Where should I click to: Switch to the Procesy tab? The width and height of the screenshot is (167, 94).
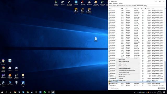click(x=111, y=6)
